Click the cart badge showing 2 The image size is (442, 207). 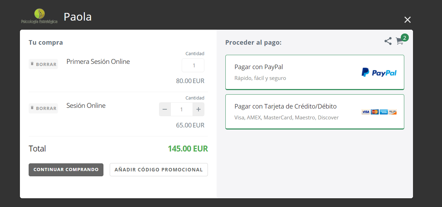tap(405, 38)
